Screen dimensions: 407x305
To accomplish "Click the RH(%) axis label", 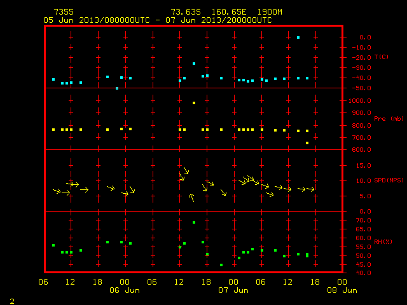I will 383,241.
